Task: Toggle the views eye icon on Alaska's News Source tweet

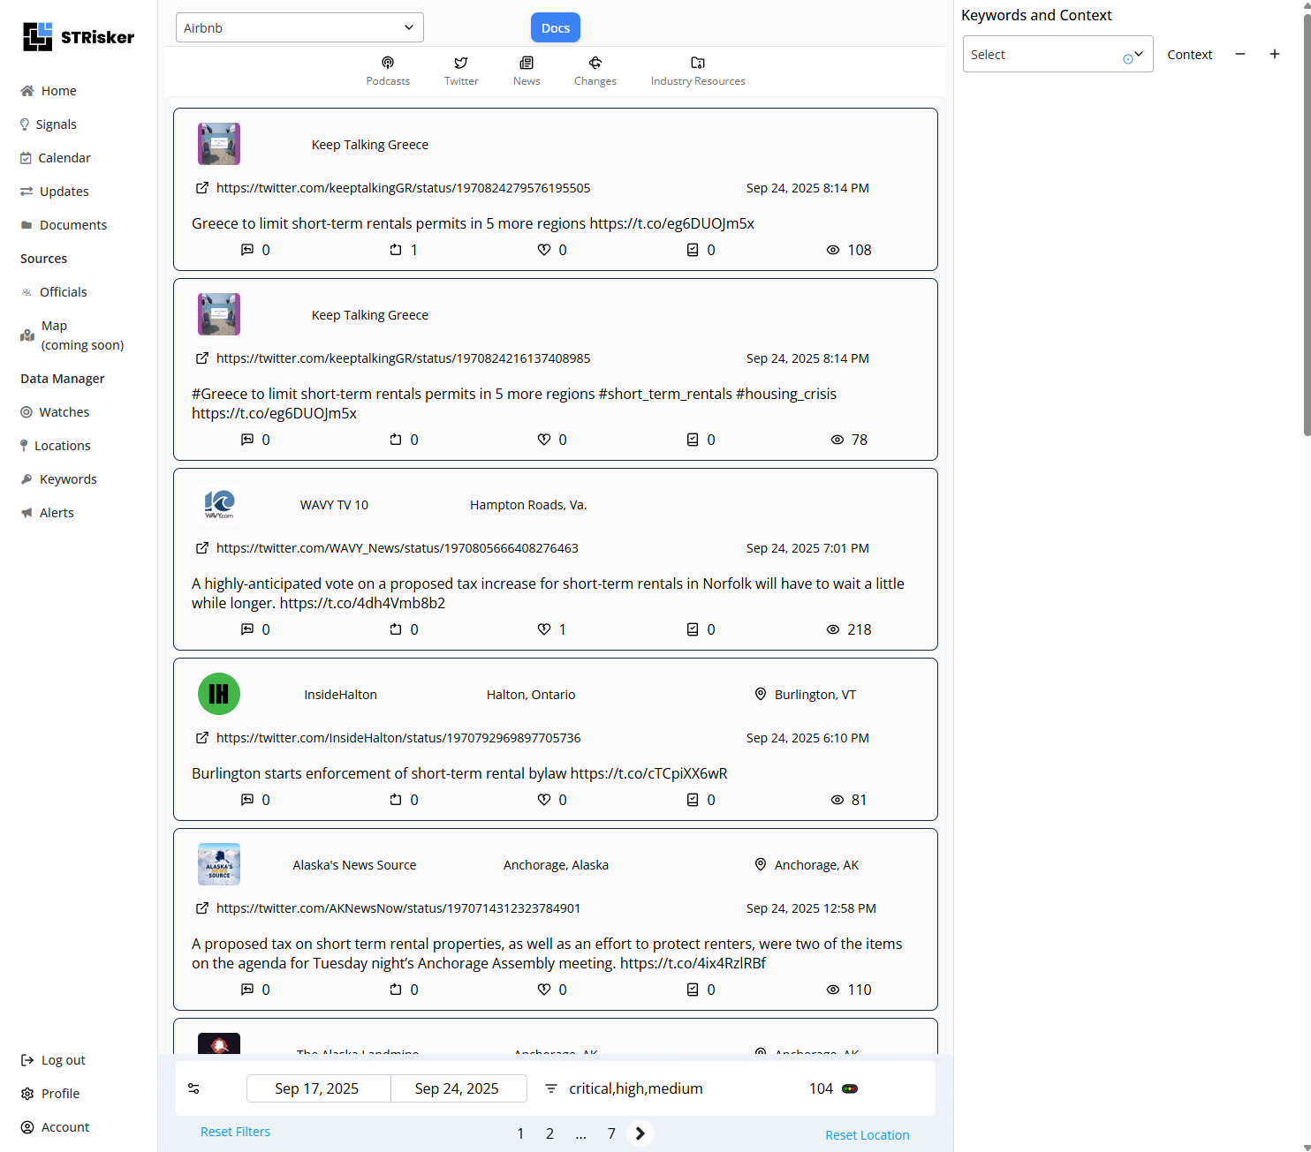Action: click(832, 990)
